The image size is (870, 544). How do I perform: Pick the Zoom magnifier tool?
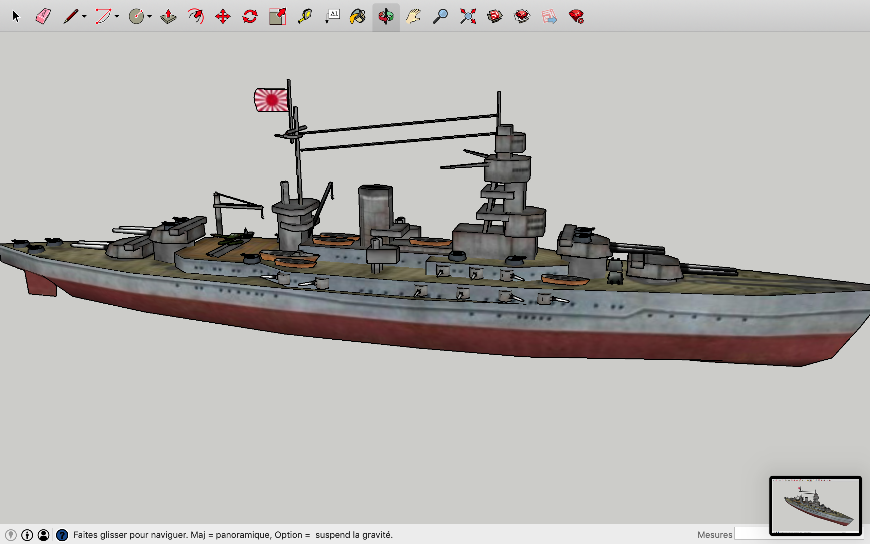point(440,17)
